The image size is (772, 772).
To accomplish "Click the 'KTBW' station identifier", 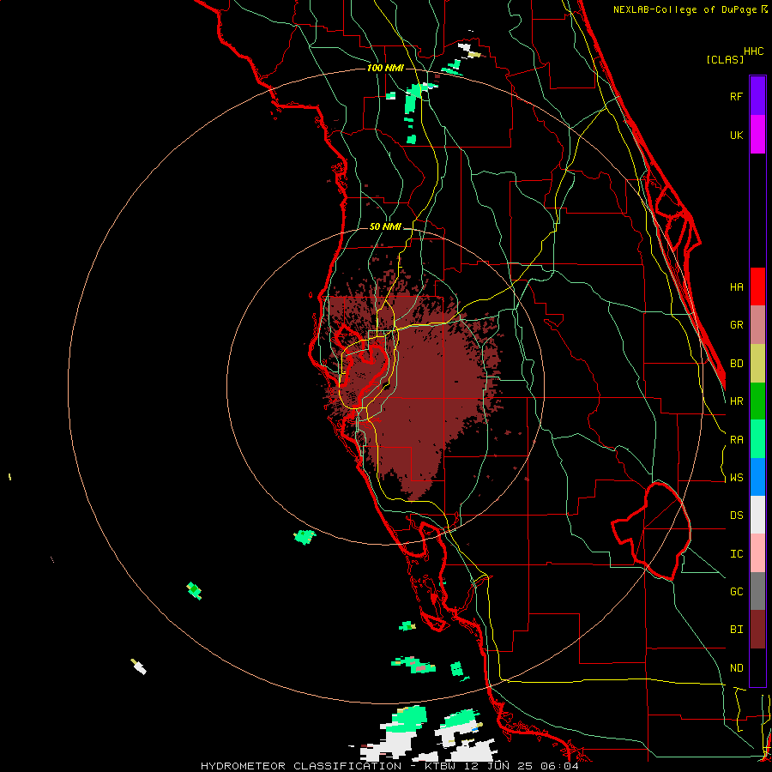I will coord(442,766).
